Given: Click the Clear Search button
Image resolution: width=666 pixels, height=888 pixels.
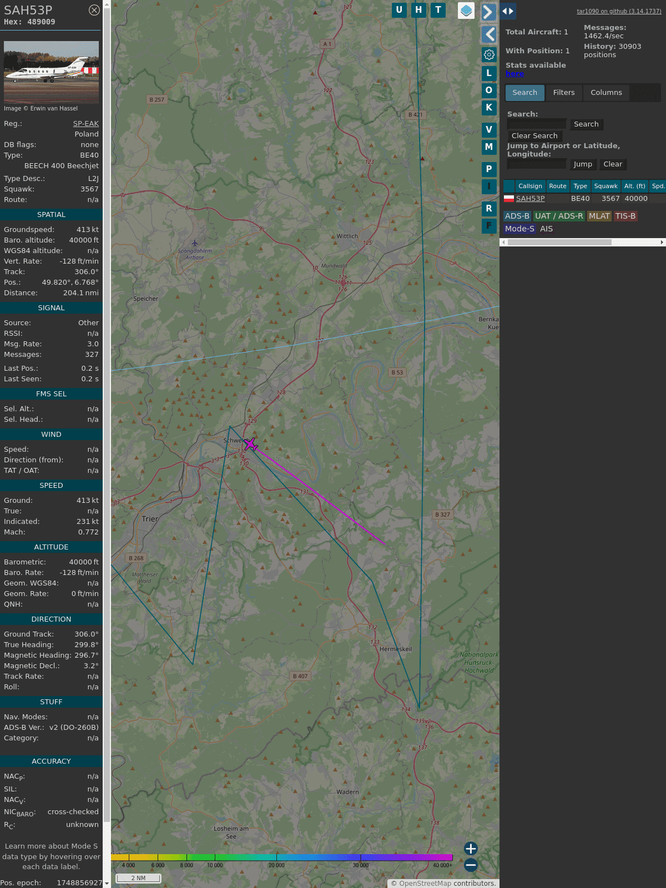Looking at the screenshot, I should tap(534, 136).
